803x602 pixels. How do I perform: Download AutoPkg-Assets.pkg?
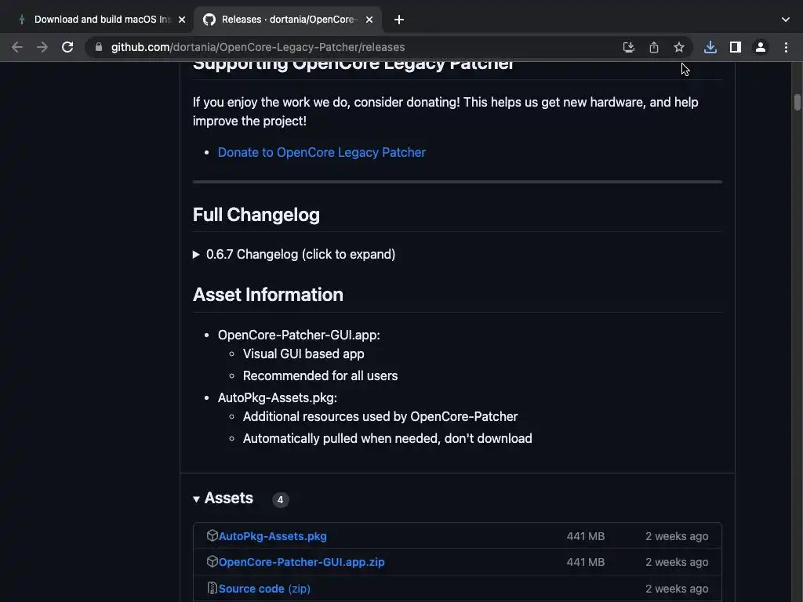click(272, 536)
